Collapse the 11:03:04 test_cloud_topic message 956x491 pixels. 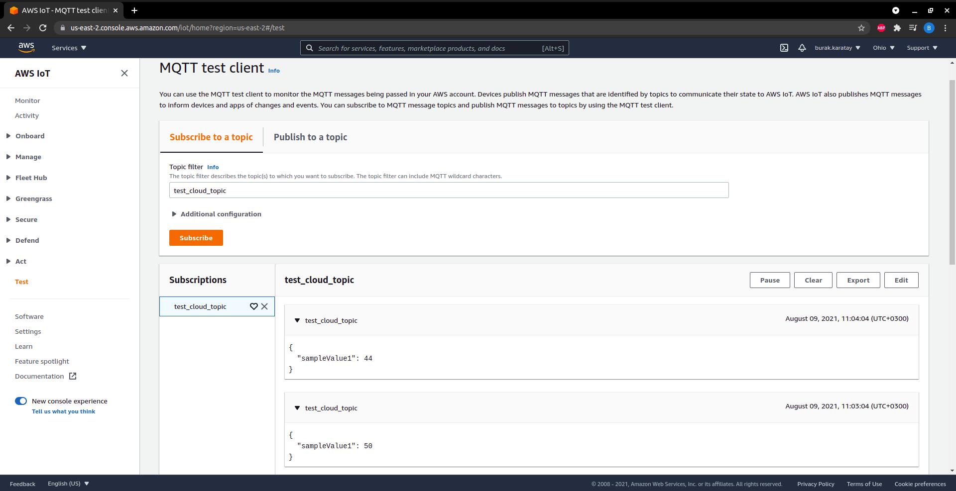pyautogui.click(x=297, y=408)
